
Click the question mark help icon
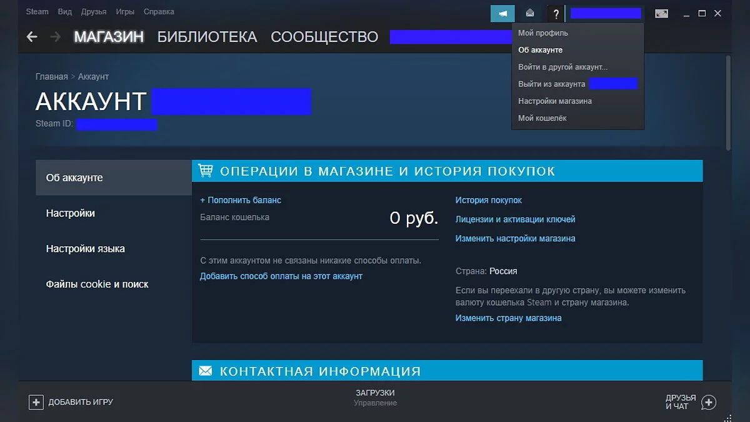click(x=556, y=14)
